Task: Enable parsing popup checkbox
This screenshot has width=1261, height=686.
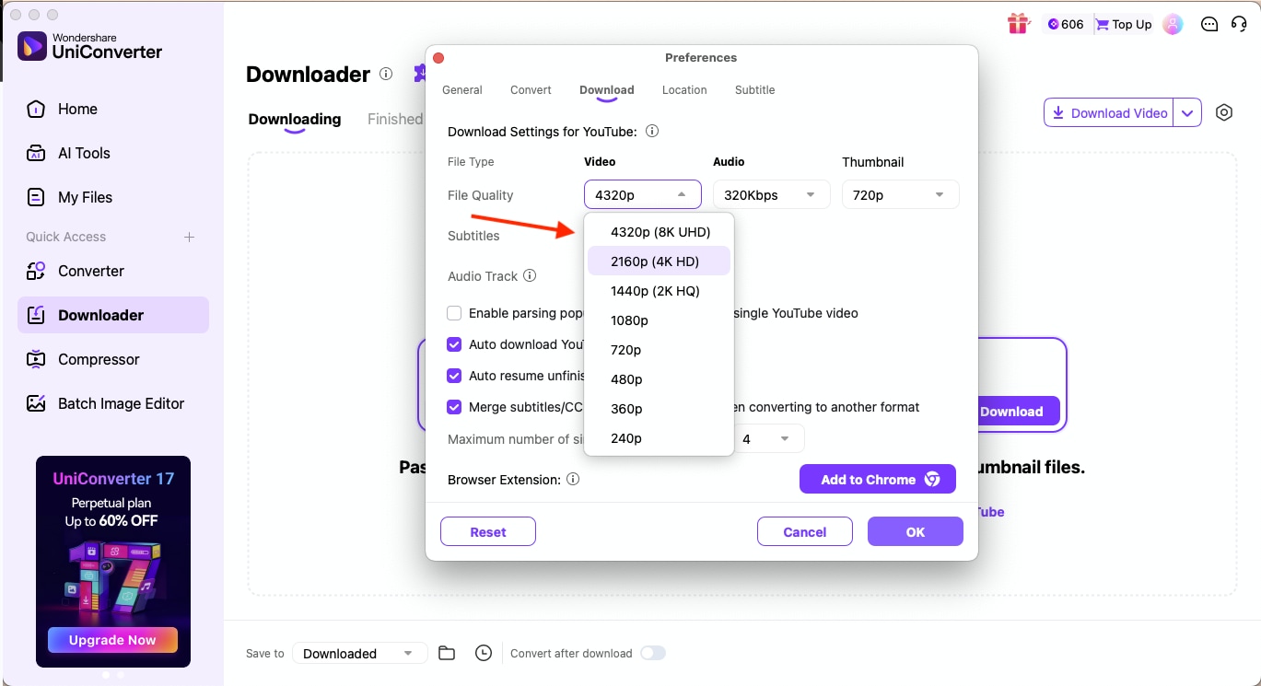Action: tap(454, 313)
